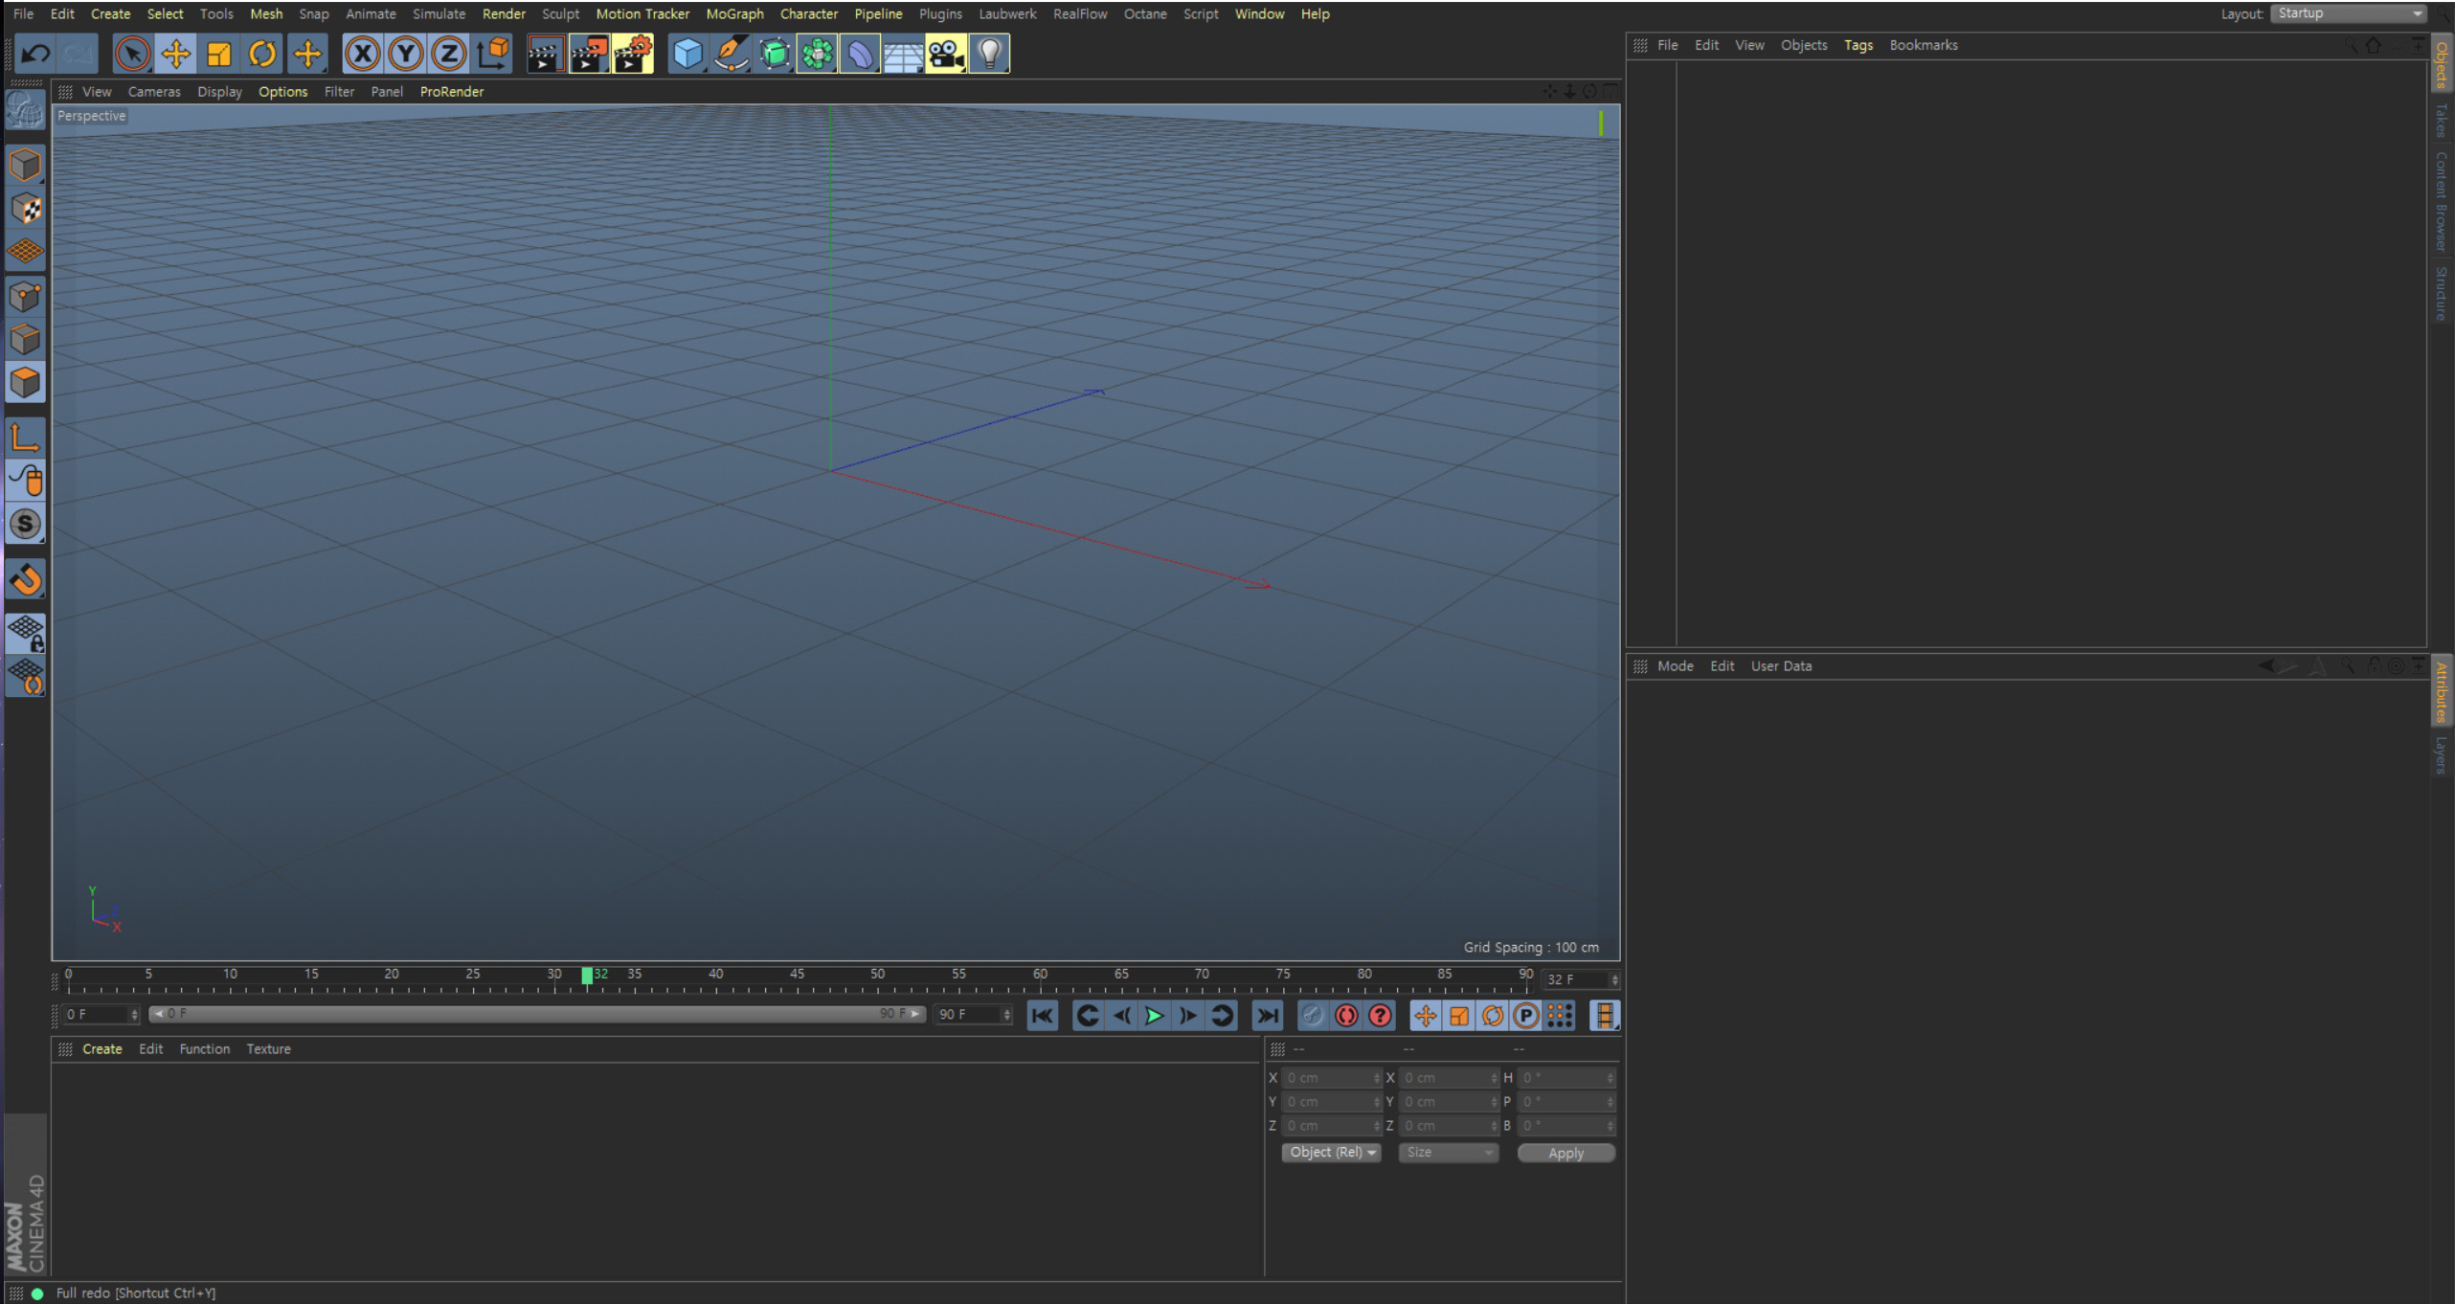Click Render View clapperboard icon

(546, 54)
